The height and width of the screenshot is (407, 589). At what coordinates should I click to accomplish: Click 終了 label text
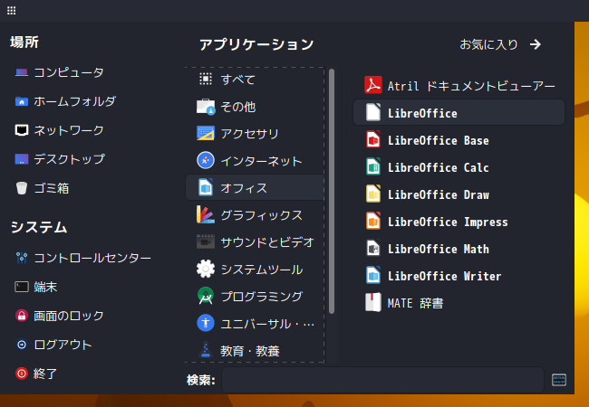[45, 374]
